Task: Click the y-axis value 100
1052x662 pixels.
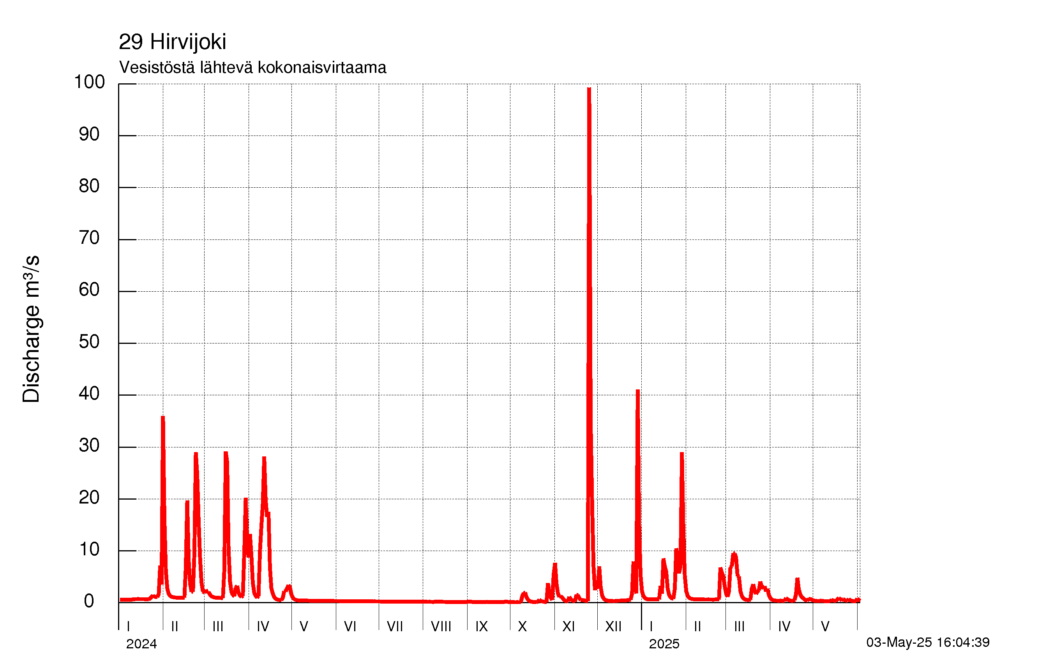Action: (x=89, y=82)
